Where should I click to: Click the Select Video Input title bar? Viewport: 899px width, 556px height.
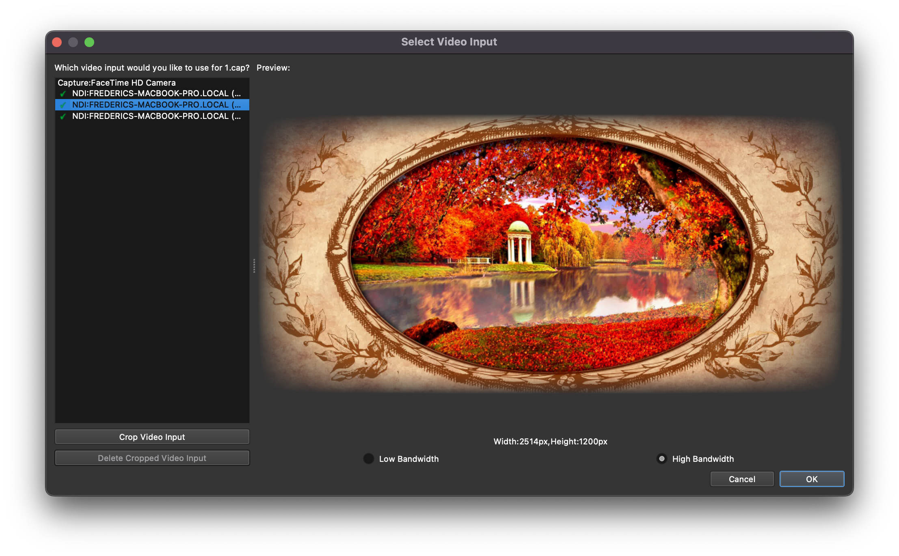pyautogui.click(x=449, y=42)
